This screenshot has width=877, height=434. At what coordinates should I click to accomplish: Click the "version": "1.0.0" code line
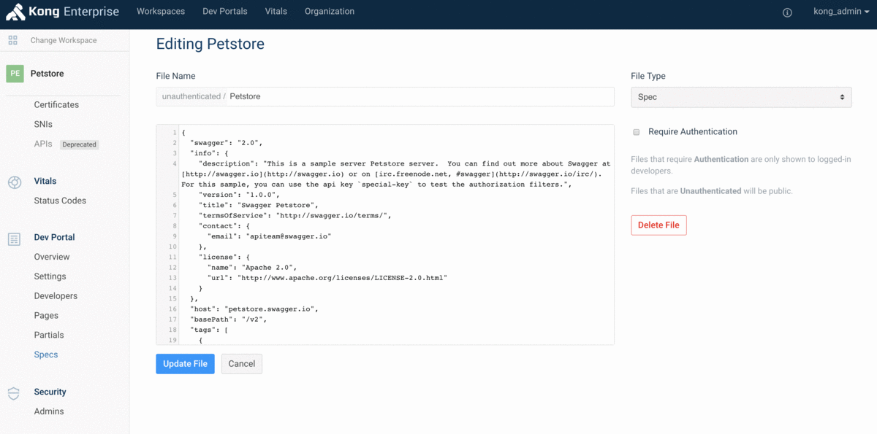[239, 195]
